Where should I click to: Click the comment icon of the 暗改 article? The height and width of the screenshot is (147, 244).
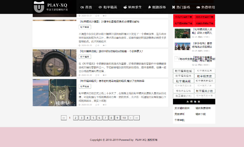pyautogui.click(x=97, y=105)
